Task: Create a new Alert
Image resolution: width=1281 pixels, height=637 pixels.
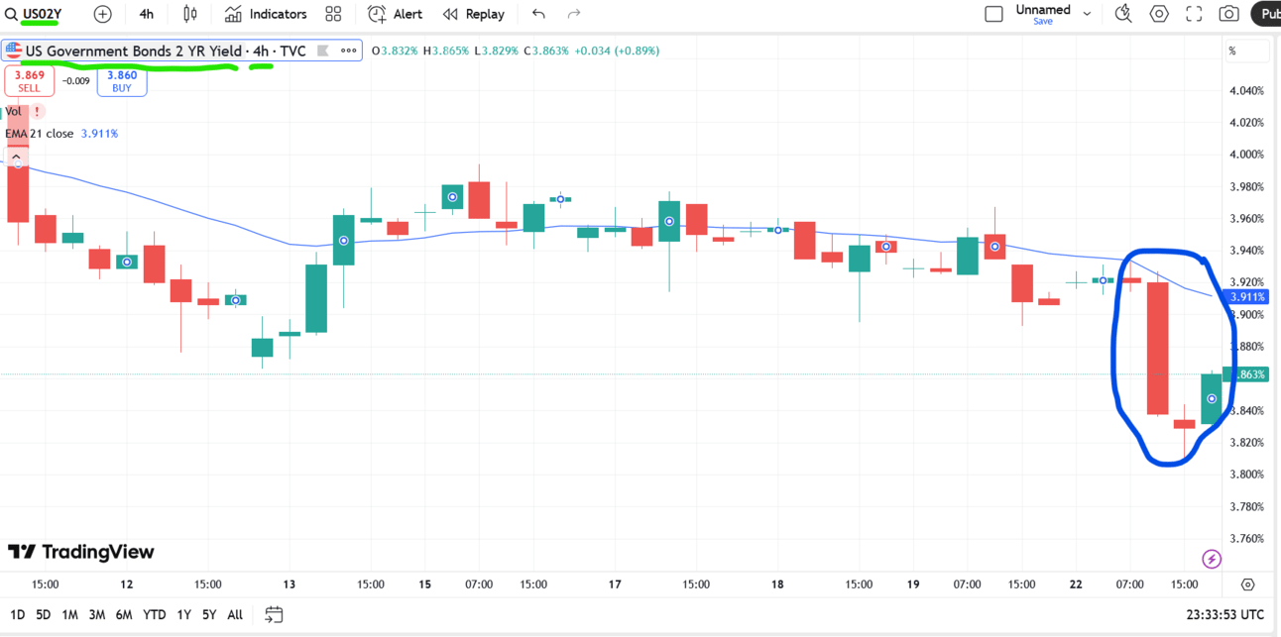Action: (395, 14)
